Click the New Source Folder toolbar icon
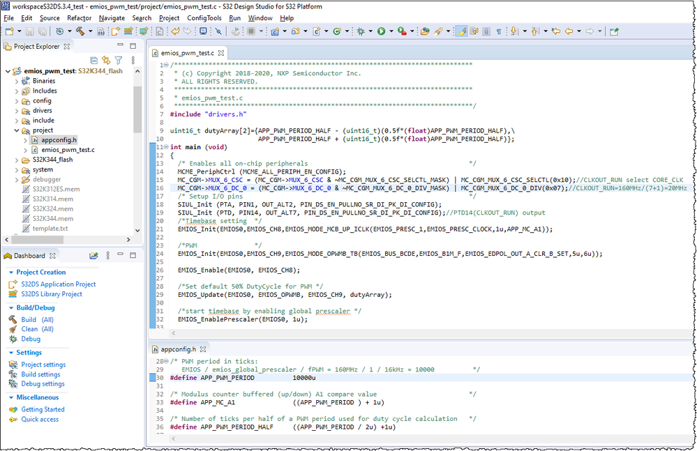The height and width of the screenshot is (451, 697). pyautogui.click(x=296, y=31)
